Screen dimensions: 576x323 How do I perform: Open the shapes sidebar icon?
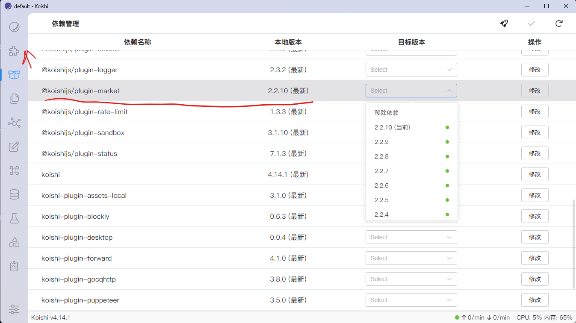[14, 243]
